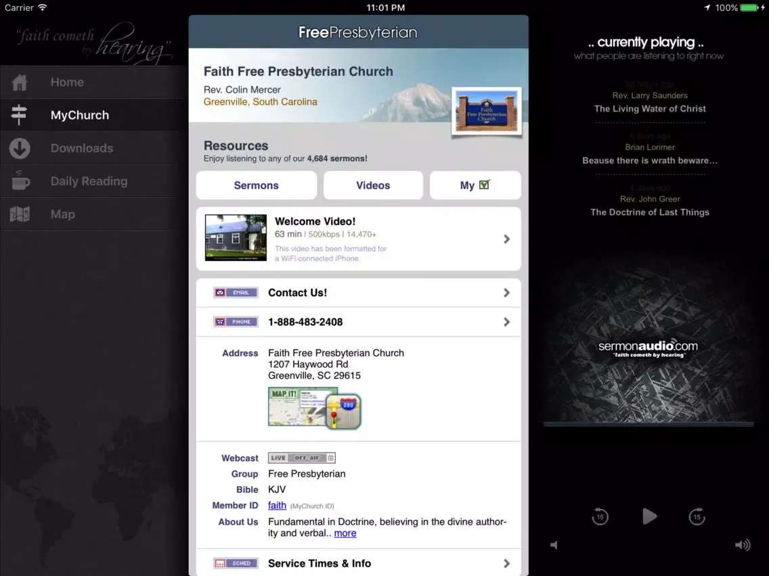Open the Map folded-map icon

[20, 214]
